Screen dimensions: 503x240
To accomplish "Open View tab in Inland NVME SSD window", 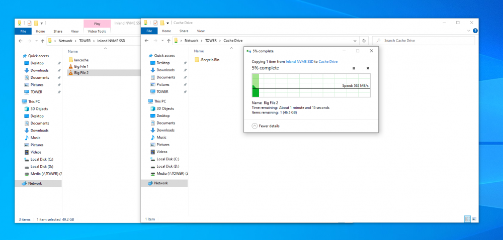I will tap(74, 31).
